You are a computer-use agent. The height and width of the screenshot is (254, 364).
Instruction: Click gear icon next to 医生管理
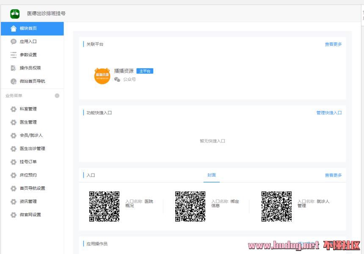pyautogui.click(x=14, y=122)
